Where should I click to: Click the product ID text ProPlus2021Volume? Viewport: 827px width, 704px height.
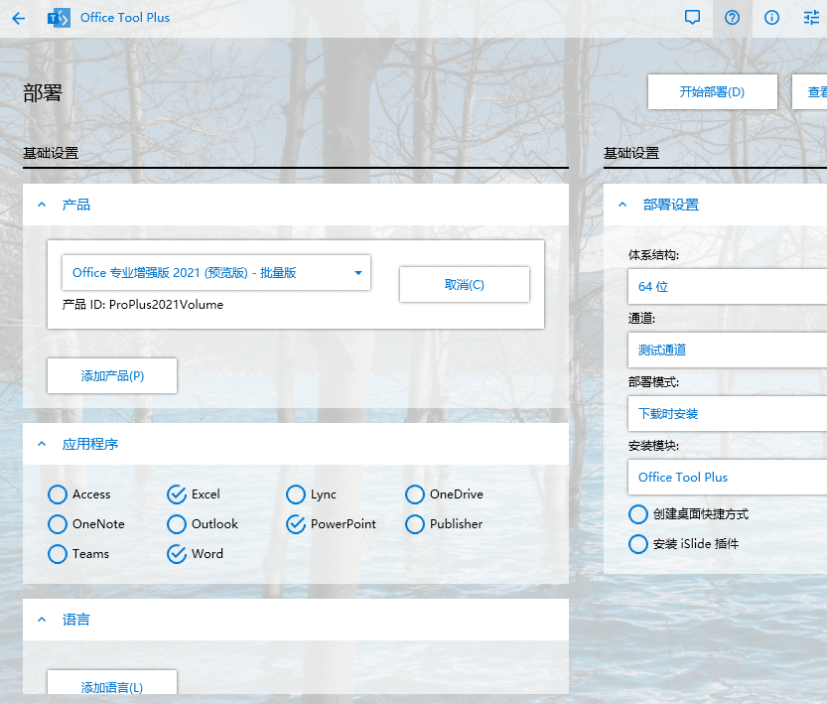click(166, 305)
